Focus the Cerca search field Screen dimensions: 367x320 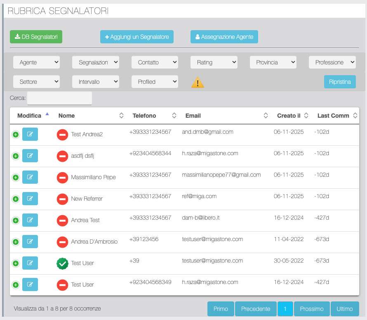pos(59,98)
